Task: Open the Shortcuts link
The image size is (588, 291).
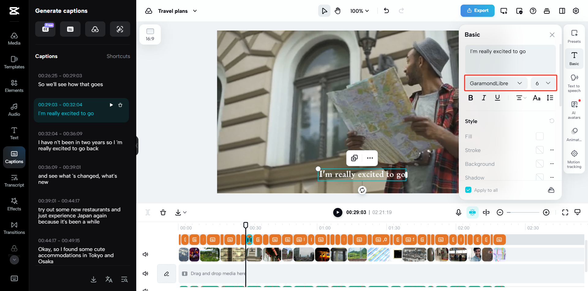Action: (118, 56)
